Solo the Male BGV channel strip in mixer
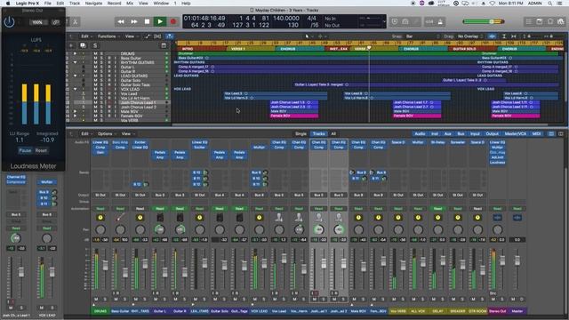 point(363,300)
